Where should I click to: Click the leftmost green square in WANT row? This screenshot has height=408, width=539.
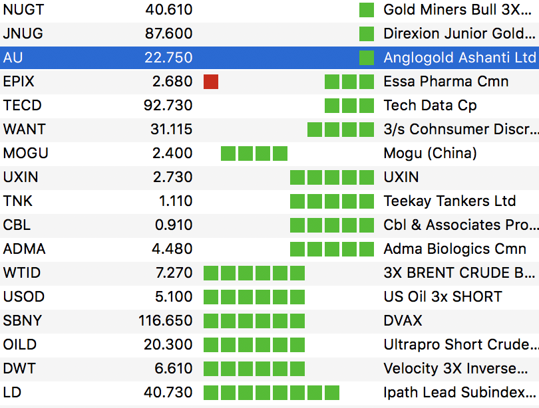pyautogui.click(x=315, y=130)
